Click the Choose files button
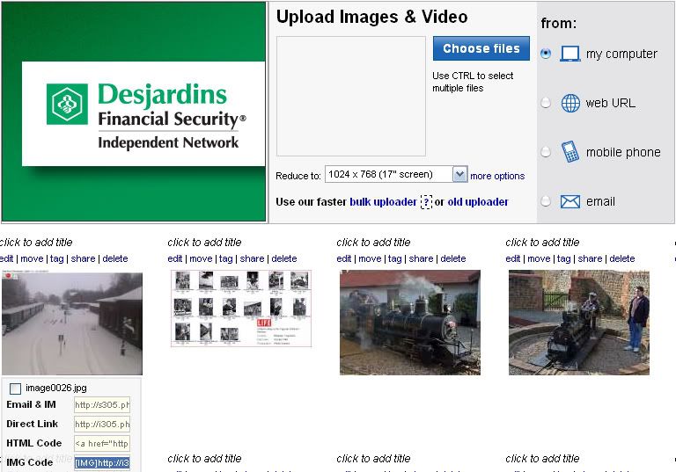The width and height of the screenshot is (676, 472). (481, 48)
